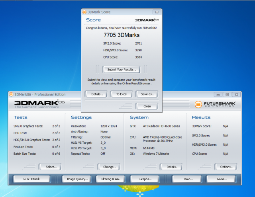
Task: Click the Anti-Aliasing value None
Action: (104, 132)
